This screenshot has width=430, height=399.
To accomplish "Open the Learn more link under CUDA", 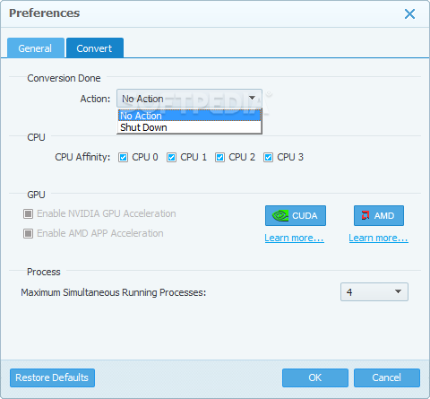I will pyautogui.click(x=294, y=238).
